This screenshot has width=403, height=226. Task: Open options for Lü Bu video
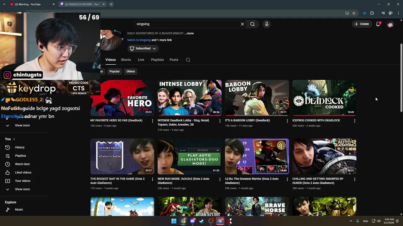coord(287,179)
